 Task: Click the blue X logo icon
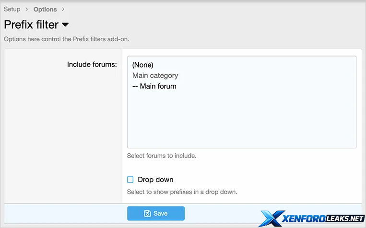[x=272, y=218]
